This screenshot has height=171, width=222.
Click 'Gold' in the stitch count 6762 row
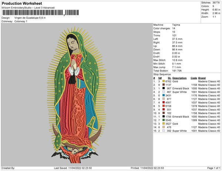click(175, 81)
